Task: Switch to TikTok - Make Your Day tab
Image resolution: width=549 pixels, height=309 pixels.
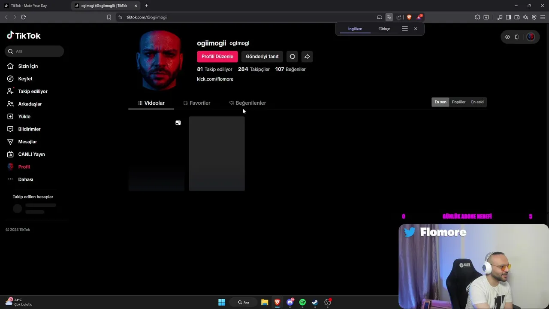Action: [x=34, y=6]
